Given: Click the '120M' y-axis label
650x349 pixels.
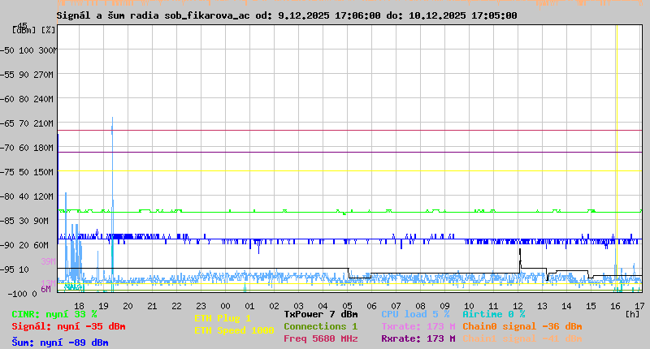Looking at the screenshot, I should [x=45, y=196].
